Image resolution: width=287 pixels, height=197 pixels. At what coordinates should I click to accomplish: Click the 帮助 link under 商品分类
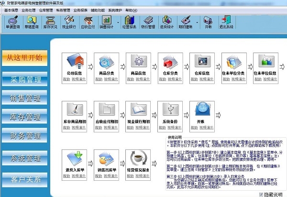[98, 82]
